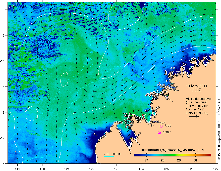Click longitude axis label 119
The width and height of the screenshot is (221, 171).
18,169
